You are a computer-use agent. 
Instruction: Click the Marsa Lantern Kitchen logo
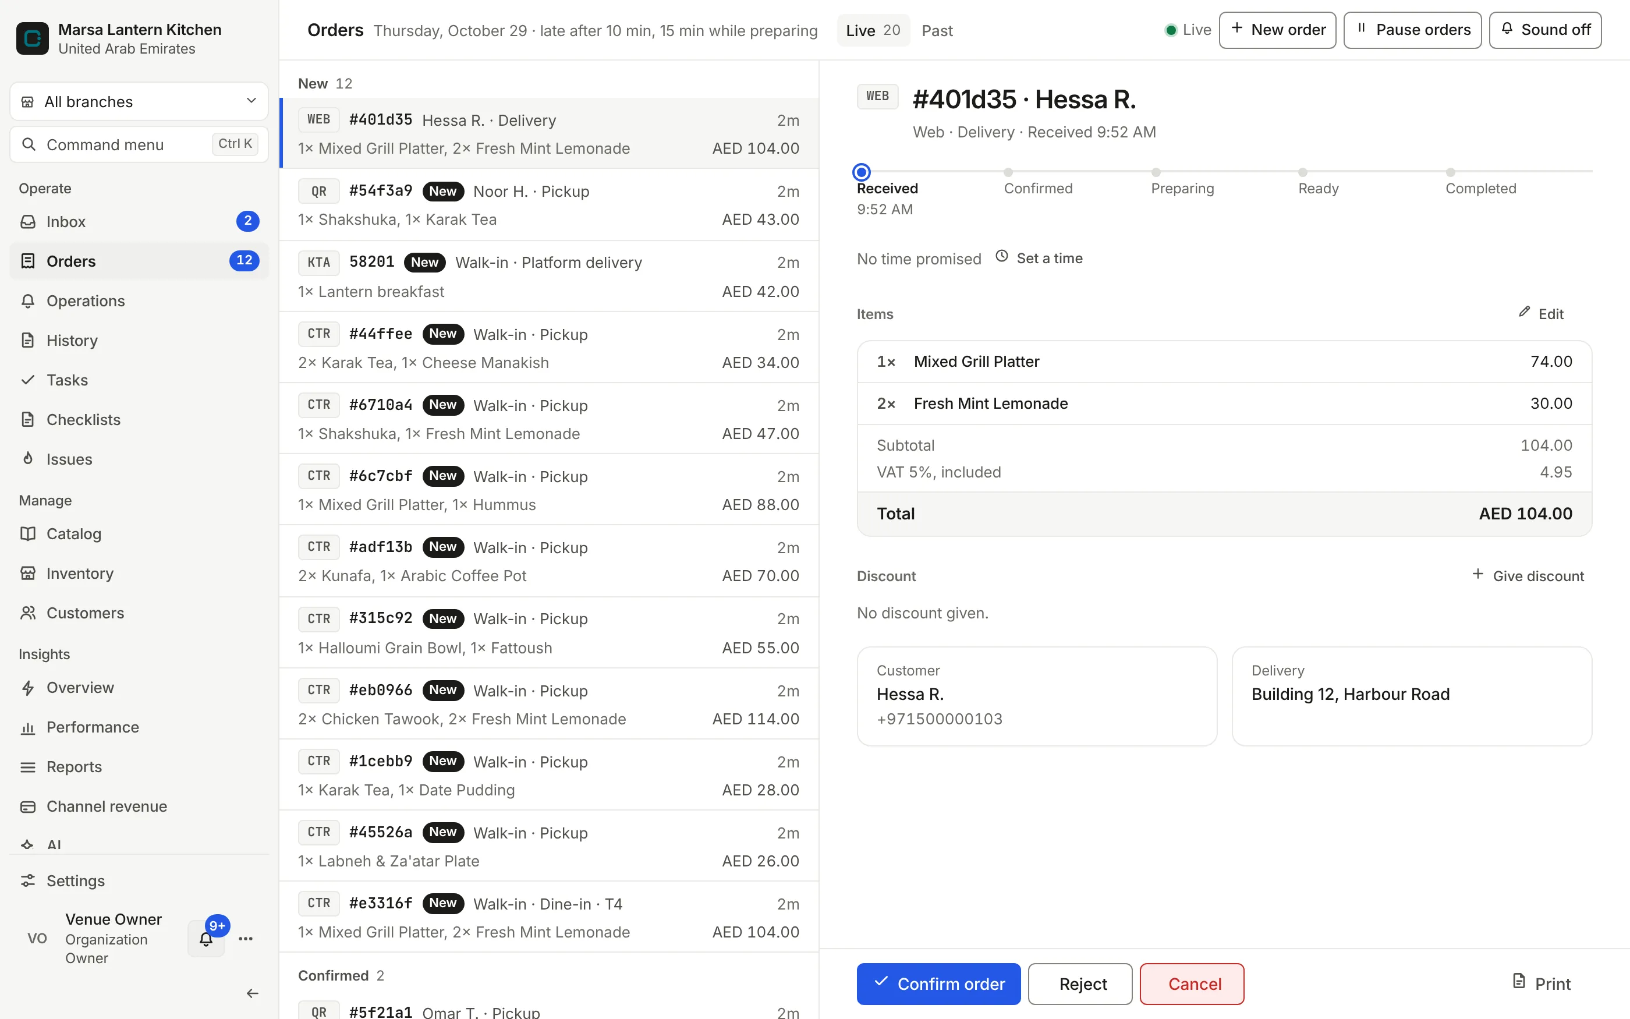tap(33, 38)
